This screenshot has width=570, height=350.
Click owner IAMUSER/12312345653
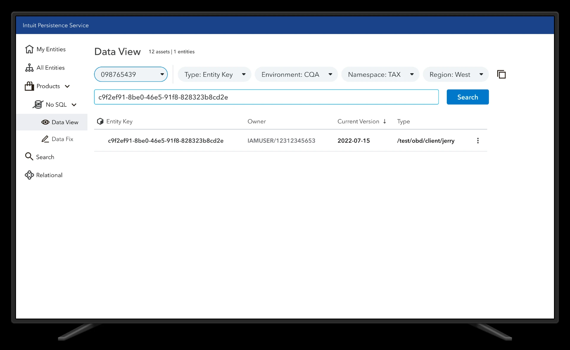coord(281,141)
